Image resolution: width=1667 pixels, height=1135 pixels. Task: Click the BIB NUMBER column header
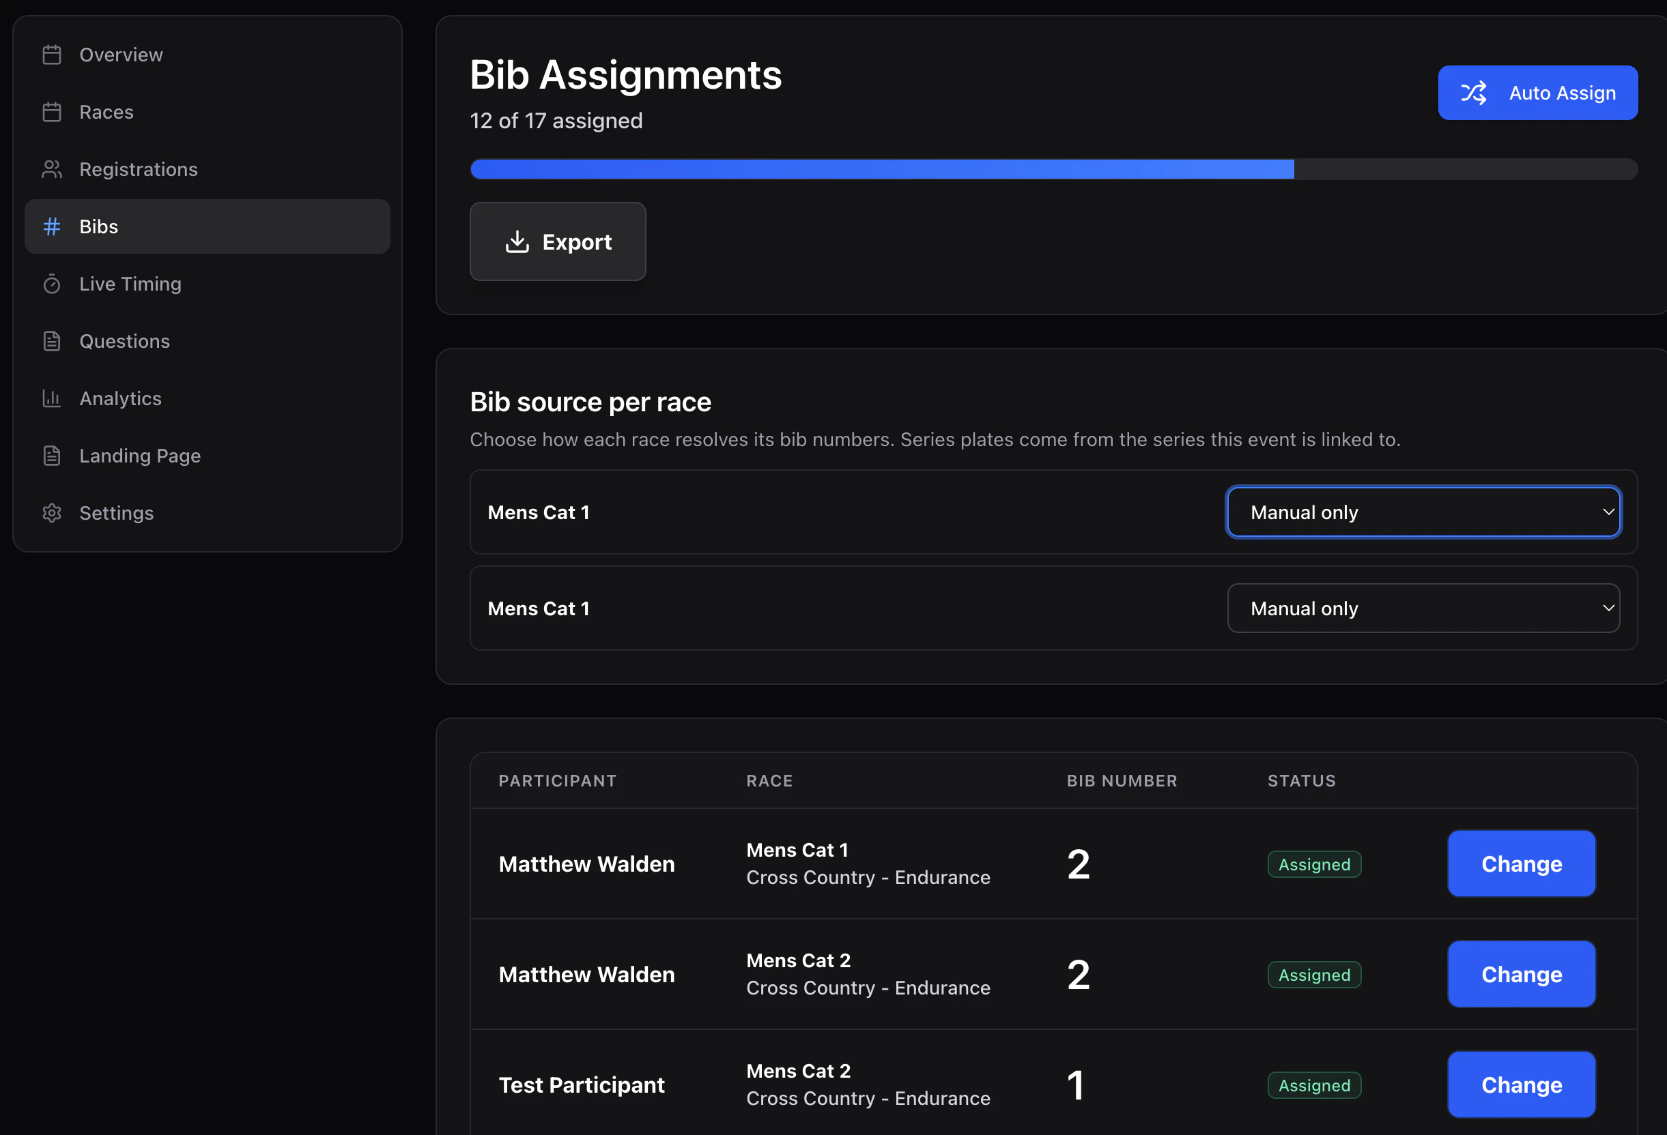pyautogui.click(x=1122, y=781)
